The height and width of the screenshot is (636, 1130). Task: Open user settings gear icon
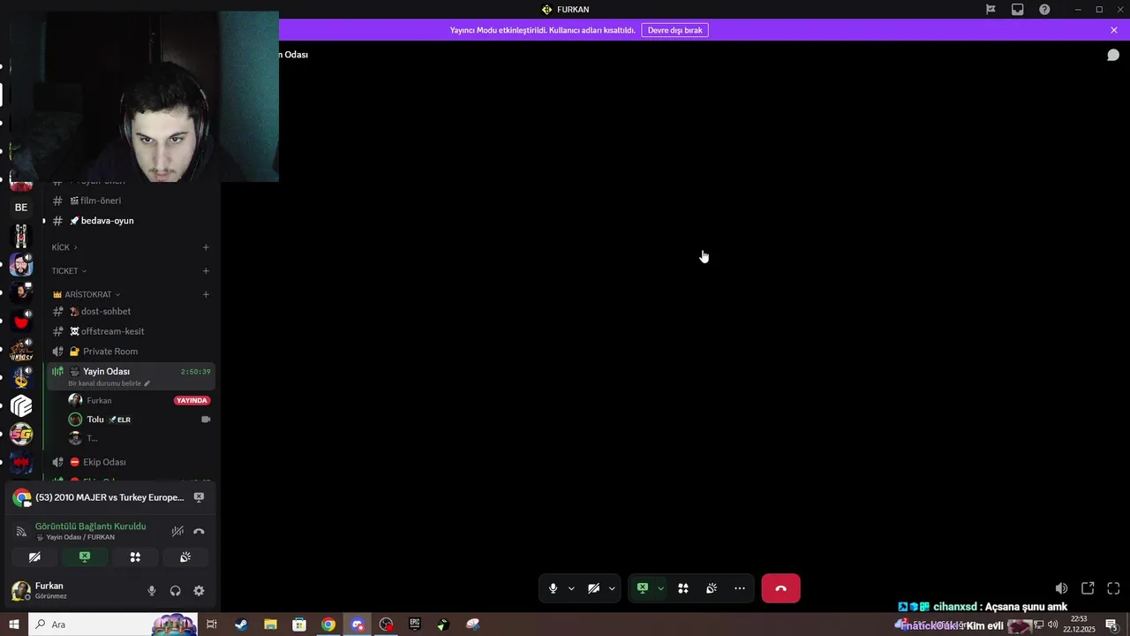(199, 591)
